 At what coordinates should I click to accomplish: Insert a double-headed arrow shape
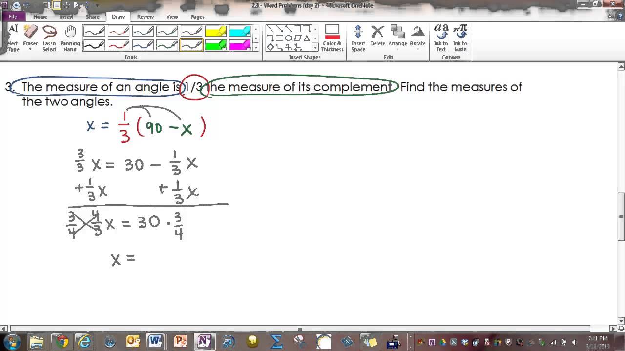[288, 29]
